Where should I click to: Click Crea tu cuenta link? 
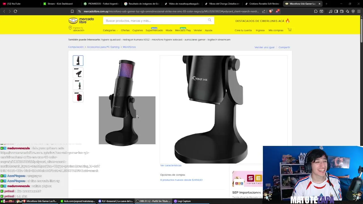pyautogui.click(x=243, y=30)
